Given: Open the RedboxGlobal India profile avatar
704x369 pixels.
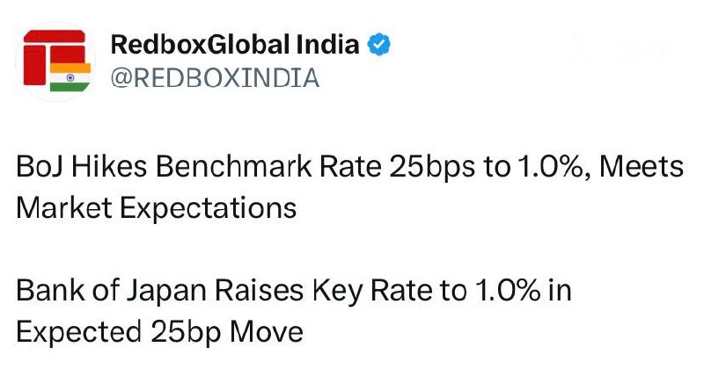Looking at the screenshot, I should coord(55,61).
